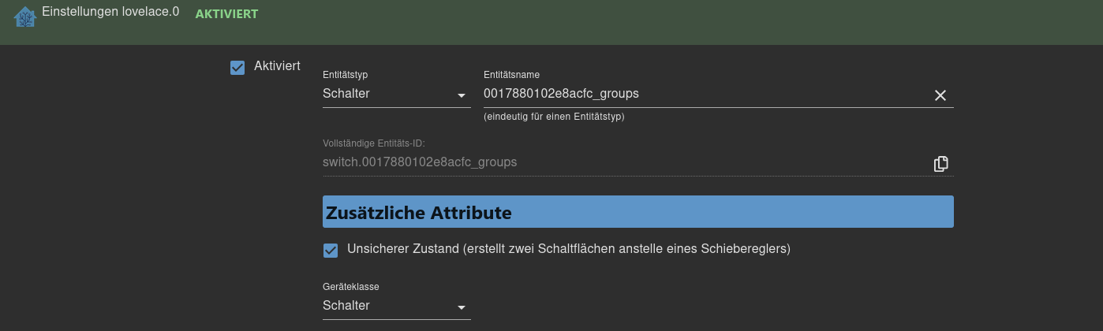Screen dimensions: 1103x331
Task: Click the greyed-out Vollständige Entitäts-ID value
Action: point(420,162)
